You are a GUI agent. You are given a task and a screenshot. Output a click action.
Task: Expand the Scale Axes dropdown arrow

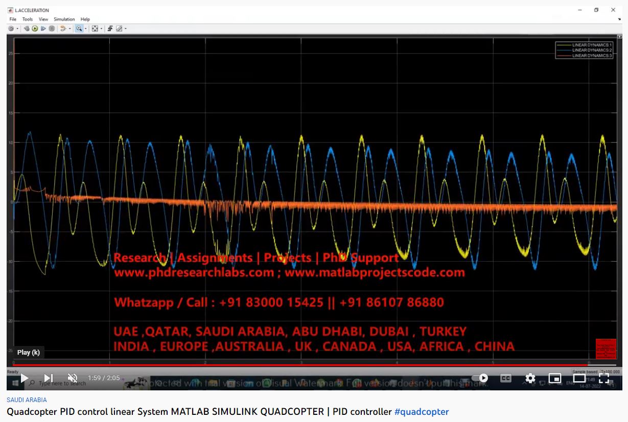pos(101,29)
